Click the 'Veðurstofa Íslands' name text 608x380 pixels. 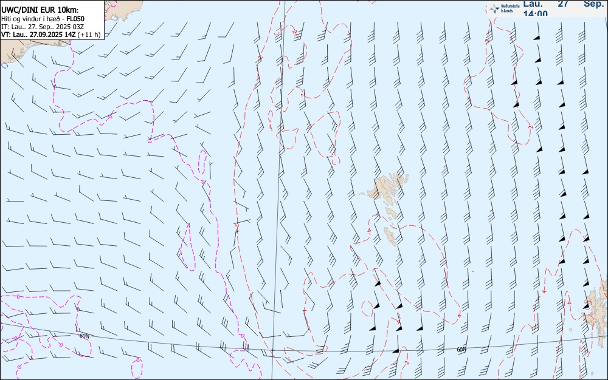click(510, 8)
